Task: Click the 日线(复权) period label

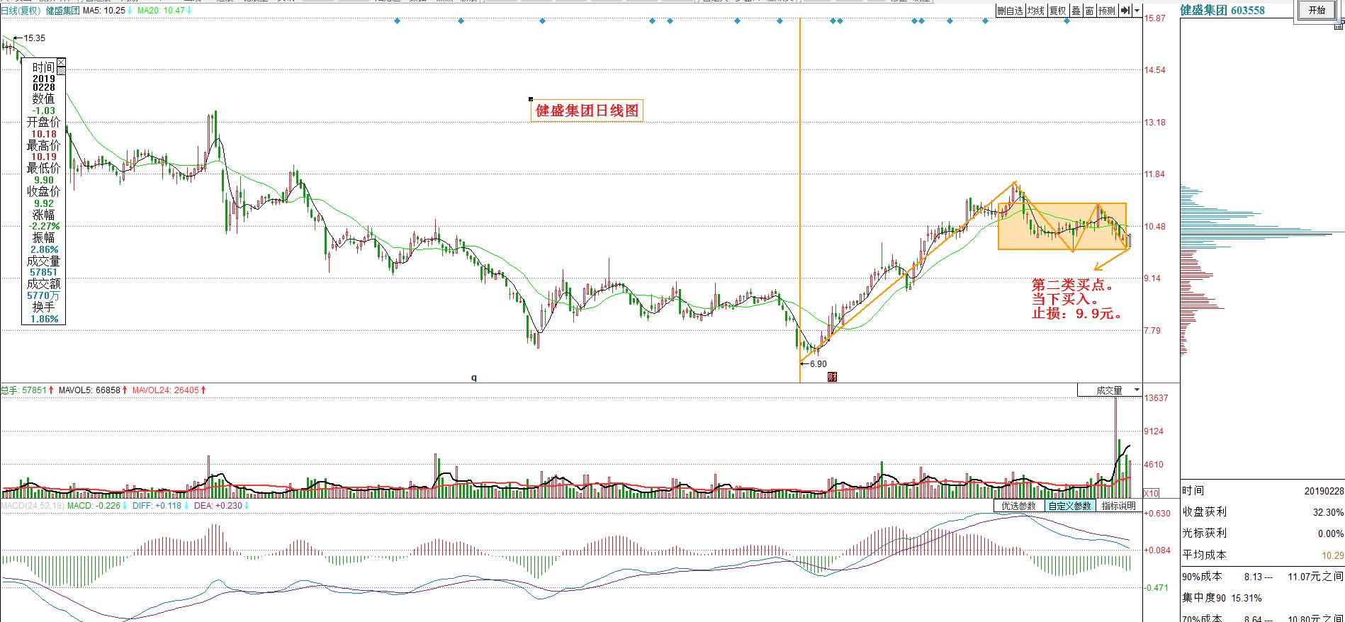Action: pos(21,11)
